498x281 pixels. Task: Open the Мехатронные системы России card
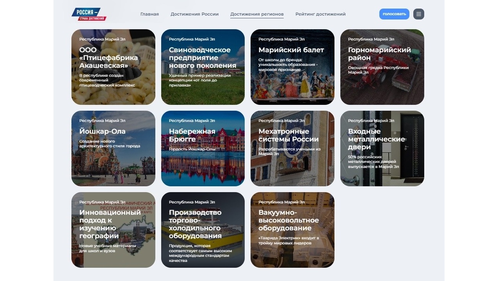(x=292, y=148)
